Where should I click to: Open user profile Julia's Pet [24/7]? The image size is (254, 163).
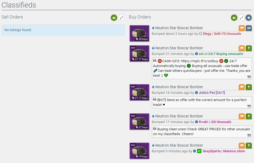[x=212, y=93]
